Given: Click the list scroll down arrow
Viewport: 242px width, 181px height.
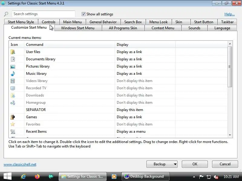Looking at the screenshot, I should [230, 135].
